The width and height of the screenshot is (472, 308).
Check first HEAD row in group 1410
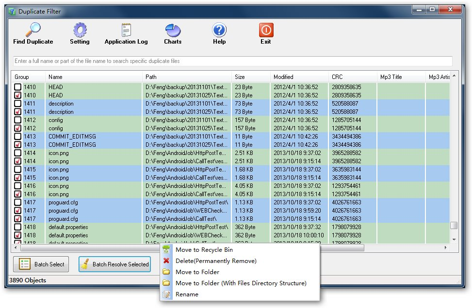[x=18, y=87]
